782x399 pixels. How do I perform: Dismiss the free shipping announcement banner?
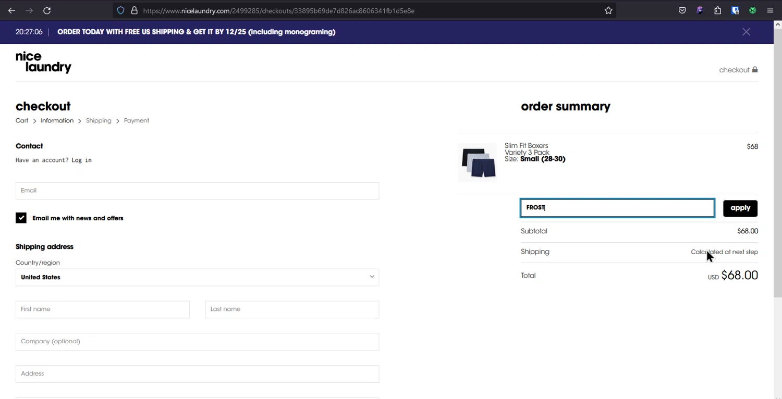(746, 32)
